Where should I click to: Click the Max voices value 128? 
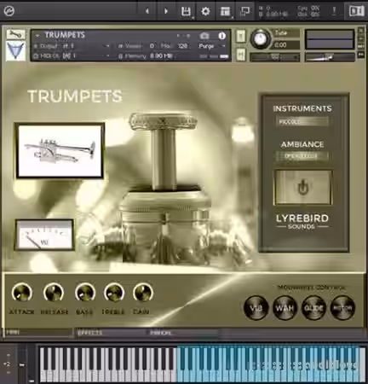point(182,46)
